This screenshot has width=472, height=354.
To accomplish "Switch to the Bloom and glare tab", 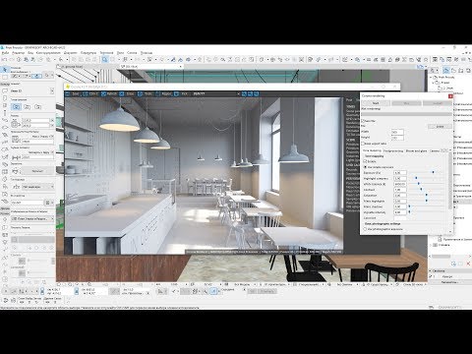I will (416, 150).
